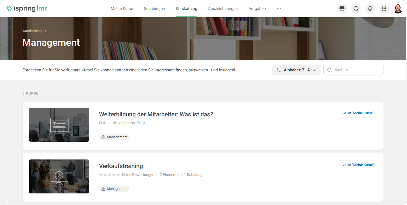Click the sort arrows icon

tap(279, 70)
